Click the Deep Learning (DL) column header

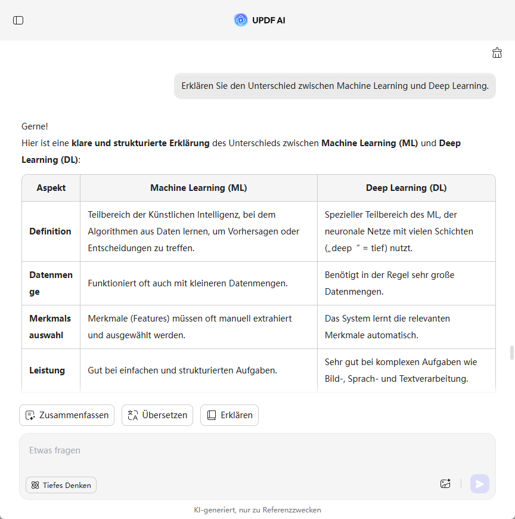406,188
